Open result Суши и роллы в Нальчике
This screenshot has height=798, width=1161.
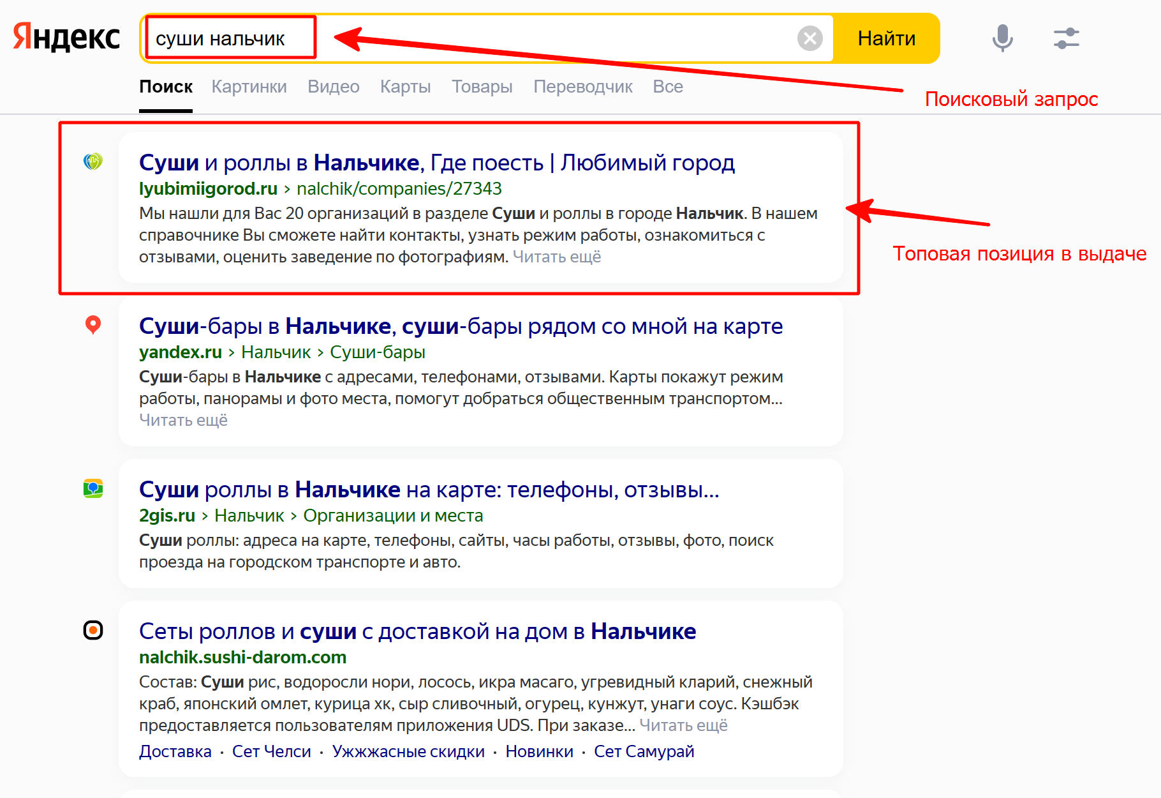(437, 163)
